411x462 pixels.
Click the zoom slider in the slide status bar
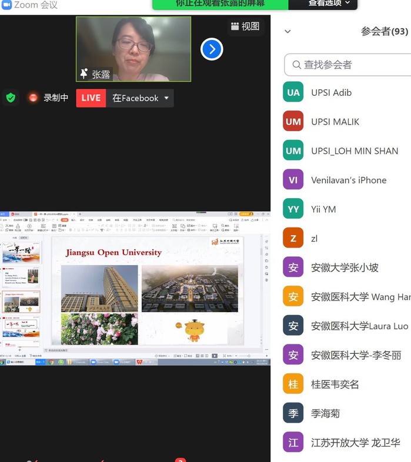click(239, 356)
